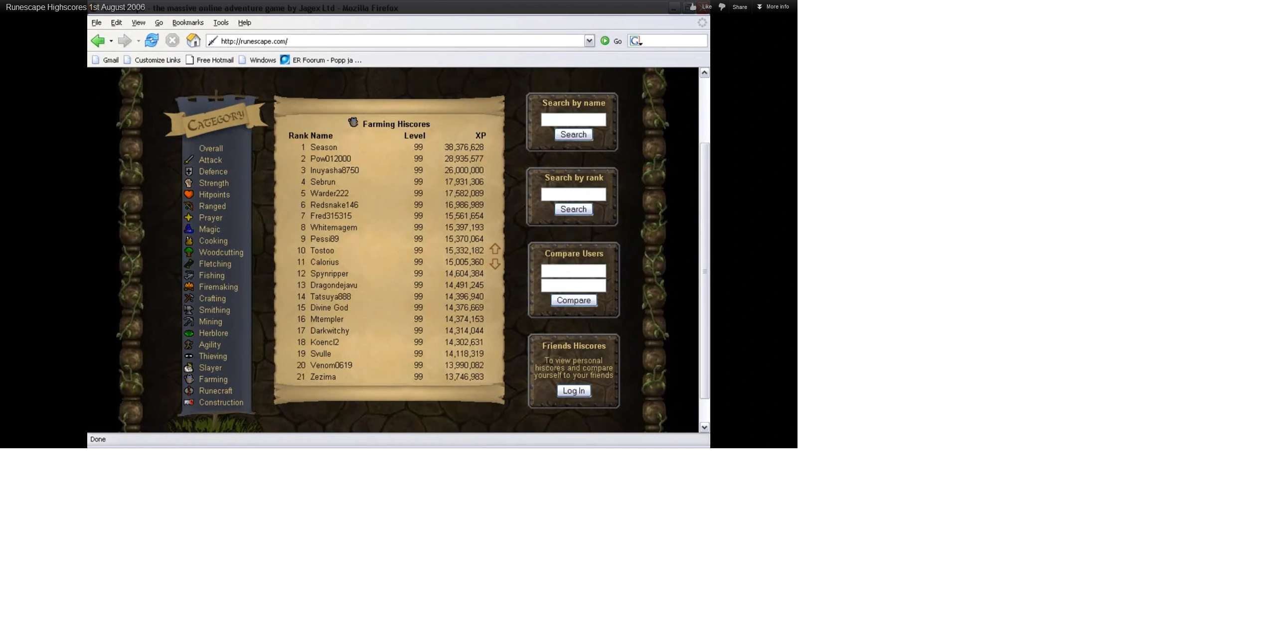Click the Stop loading icon
Viewport: 1273px width, 639px height.
click(172, 40)
